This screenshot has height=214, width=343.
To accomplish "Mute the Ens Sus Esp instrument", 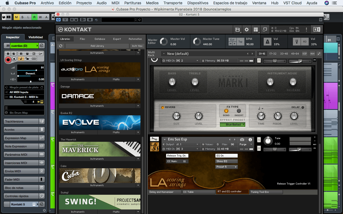I will tap(259, 148).
